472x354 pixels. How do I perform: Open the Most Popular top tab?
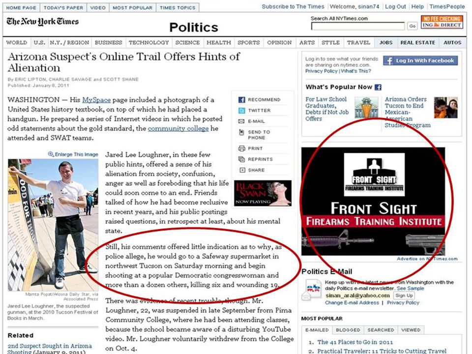[132, 8]
